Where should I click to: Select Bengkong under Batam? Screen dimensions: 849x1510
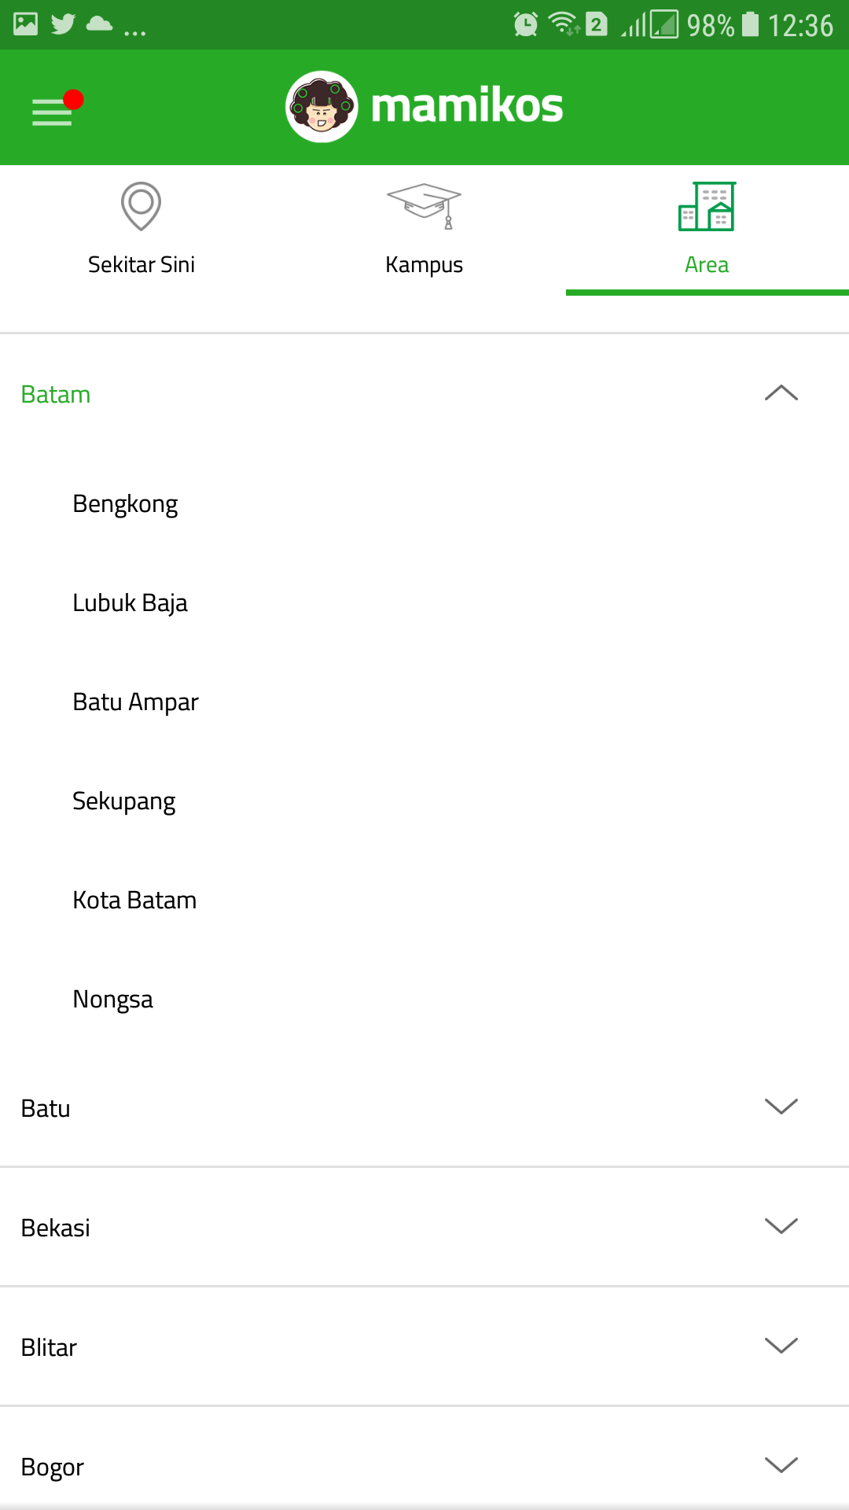tap(126, 503)
